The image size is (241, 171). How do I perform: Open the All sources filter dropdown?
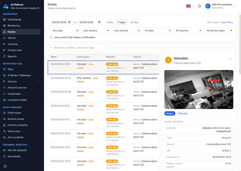(x=188, y=30)
